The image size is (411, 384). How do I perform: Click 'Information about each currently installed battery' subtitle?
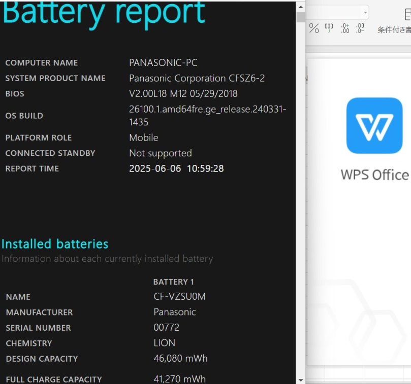(x=107, y=259)
